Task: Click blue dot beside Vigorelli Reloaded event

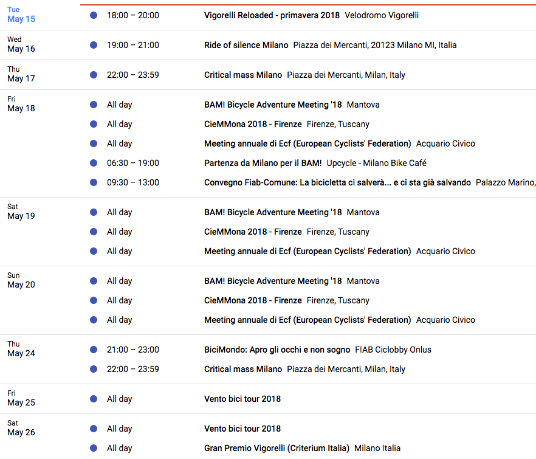Action: pos(94,15)
